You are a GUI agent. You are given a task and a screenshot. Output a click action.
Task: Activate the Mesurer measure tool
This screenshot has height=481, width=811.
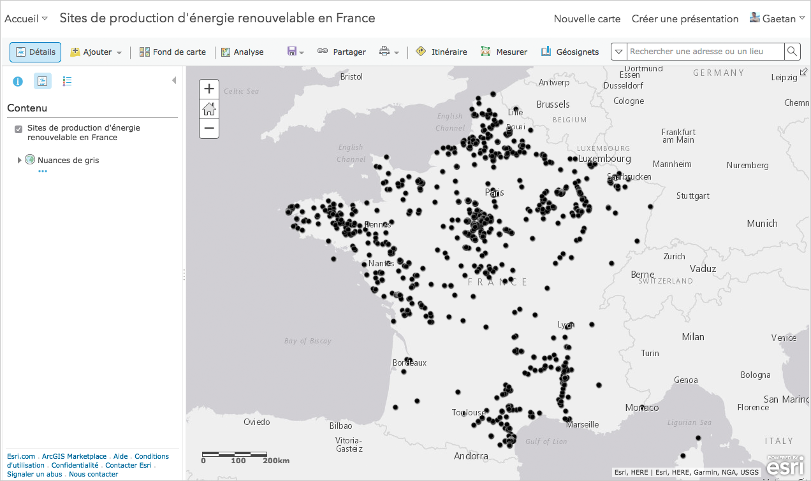(x=504, y=52)
